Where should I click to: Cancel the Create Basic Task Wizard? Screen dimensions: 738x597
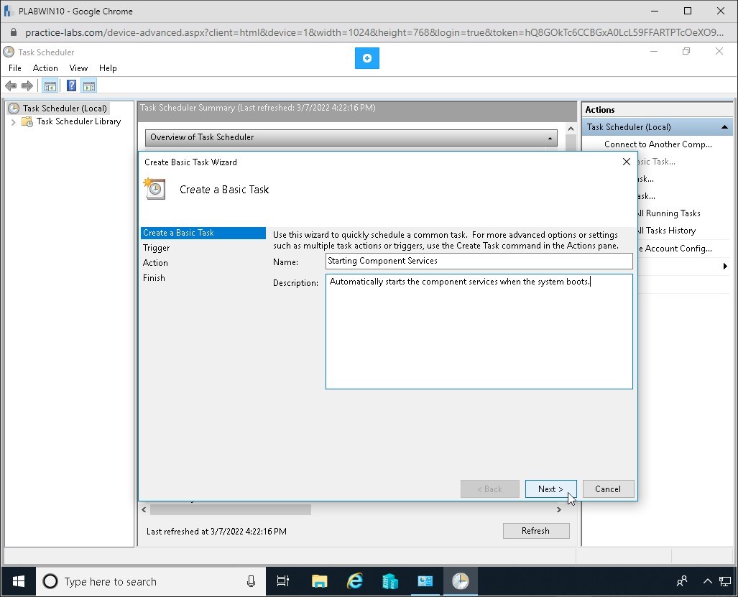[x=608, y=489]
